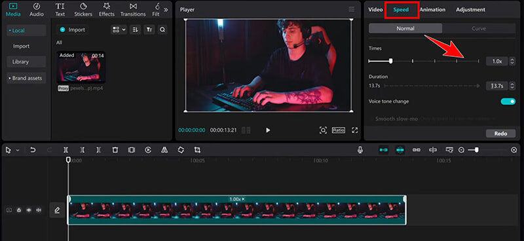Expand the Brand assets section
524x241 pixels.
click(x=26, y=78)
